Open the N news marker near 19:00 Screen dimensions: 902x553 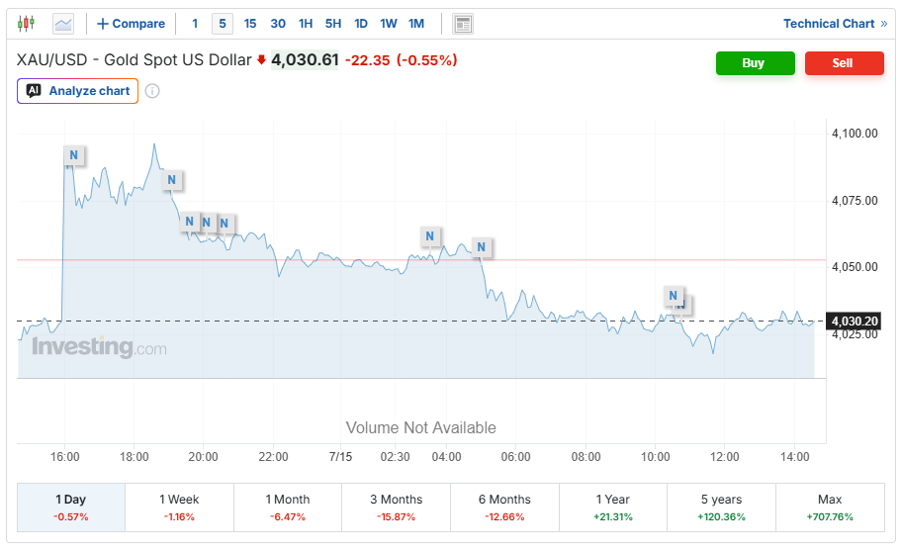[171, 180]
